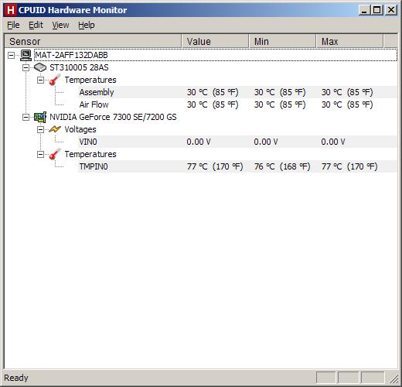Click the TMPIN0 max value 77 °C
This screenshot has height=387, width=402.
(349, 166)
